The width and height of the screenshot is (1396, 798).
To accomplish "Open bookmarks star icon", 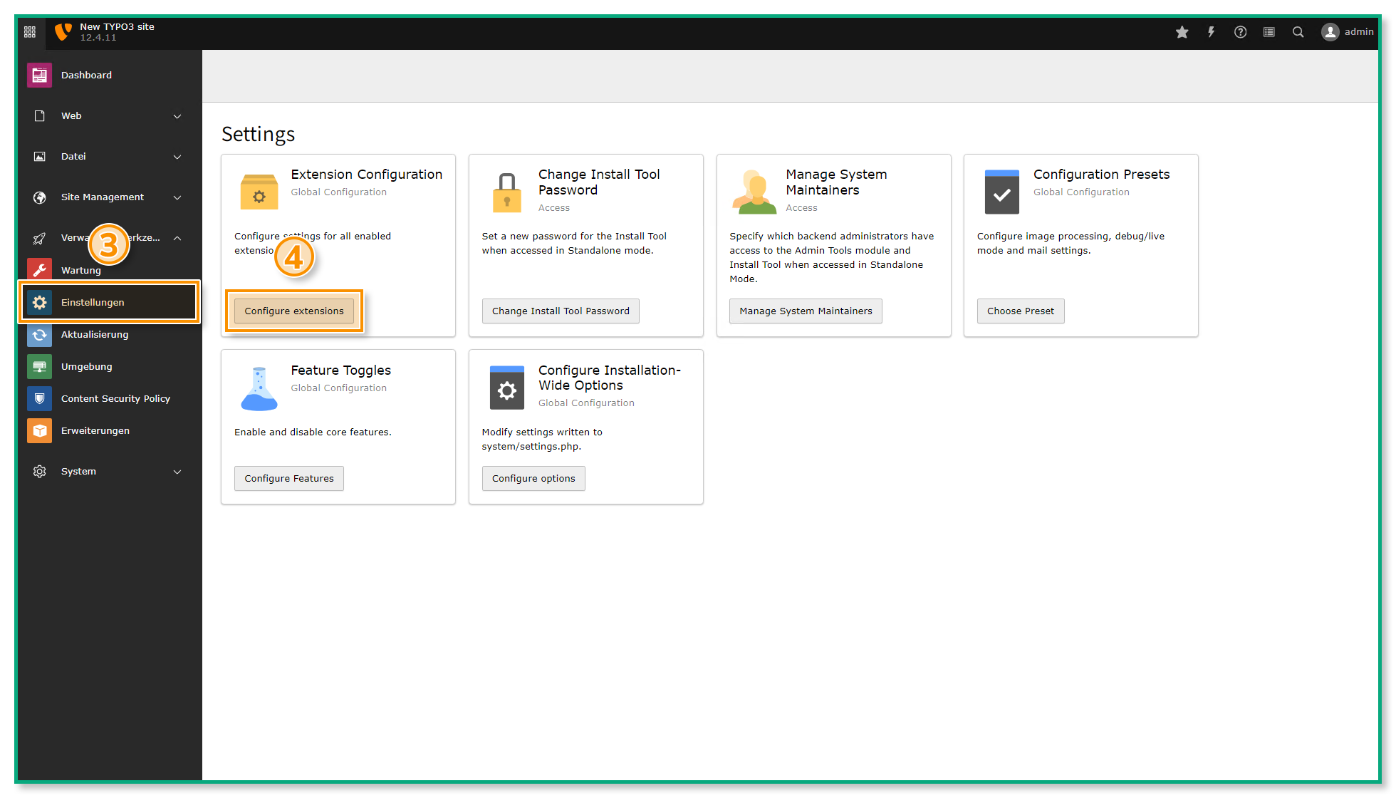I will tap(1182, 32).
